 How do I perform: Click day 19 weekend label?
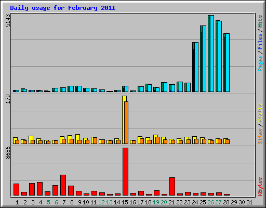pos(156,202)
